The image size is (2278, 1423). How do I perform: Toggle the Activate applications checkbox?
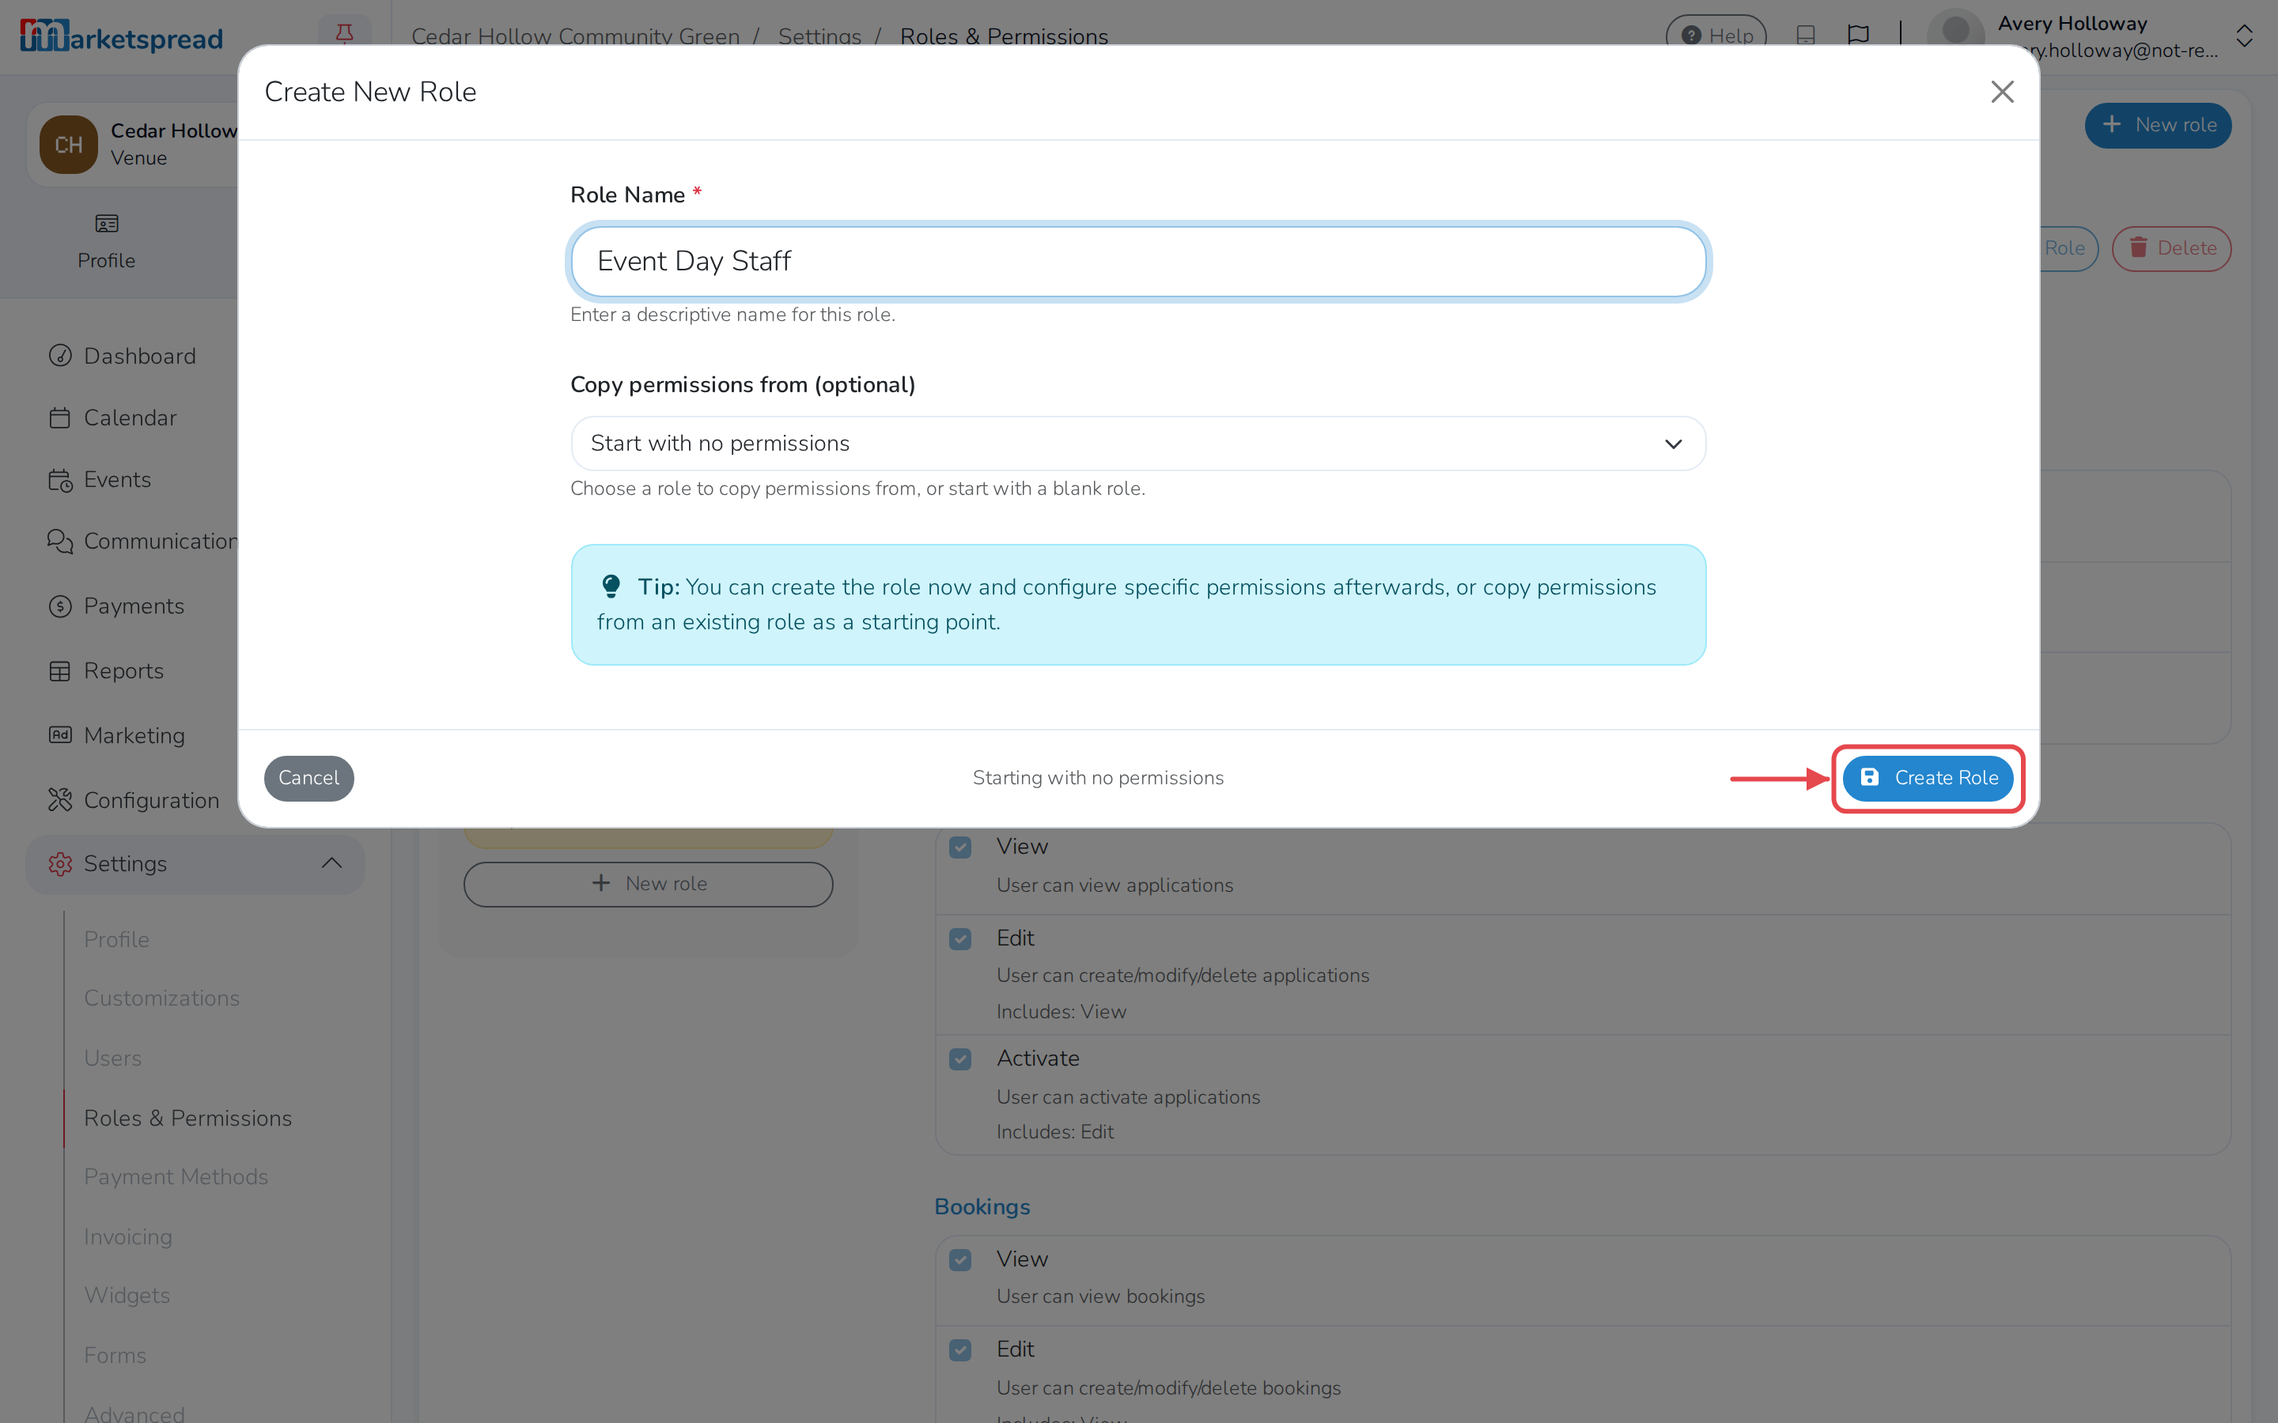[960, 1059]
